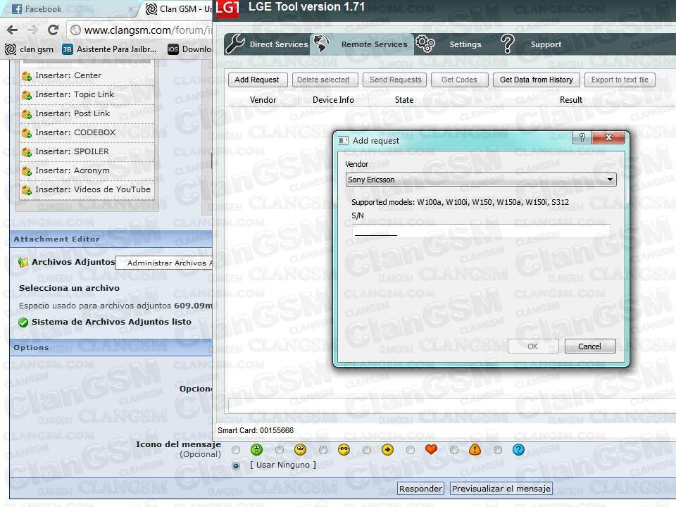Click the red heart message icon
Screen dimensions: 676x507
pyautogui.click(x=431, y=450)
